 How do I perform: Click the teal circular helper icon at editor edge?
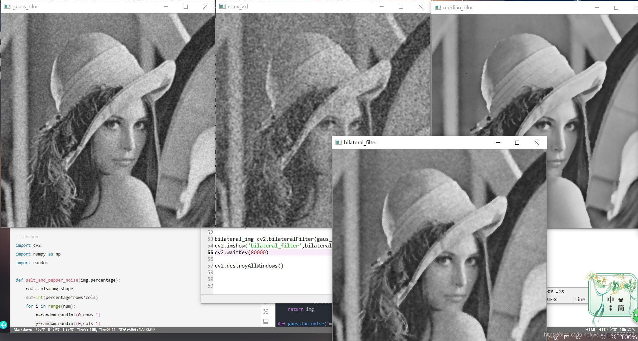[3, 325]
